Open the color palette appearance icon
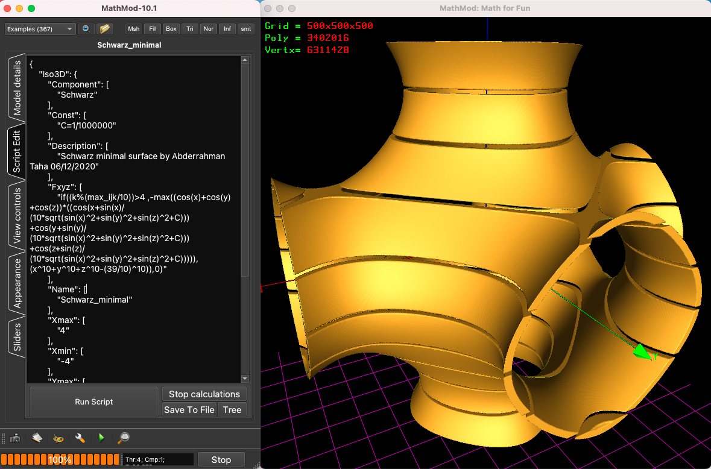Viewport: 711px width, 469px height. pyautogui.click(x=58, y=438)
